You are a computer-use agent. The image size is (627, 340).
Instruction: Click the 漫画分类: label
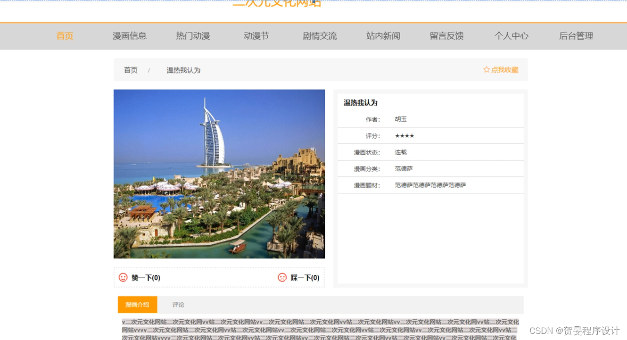(x=367, y=169)
